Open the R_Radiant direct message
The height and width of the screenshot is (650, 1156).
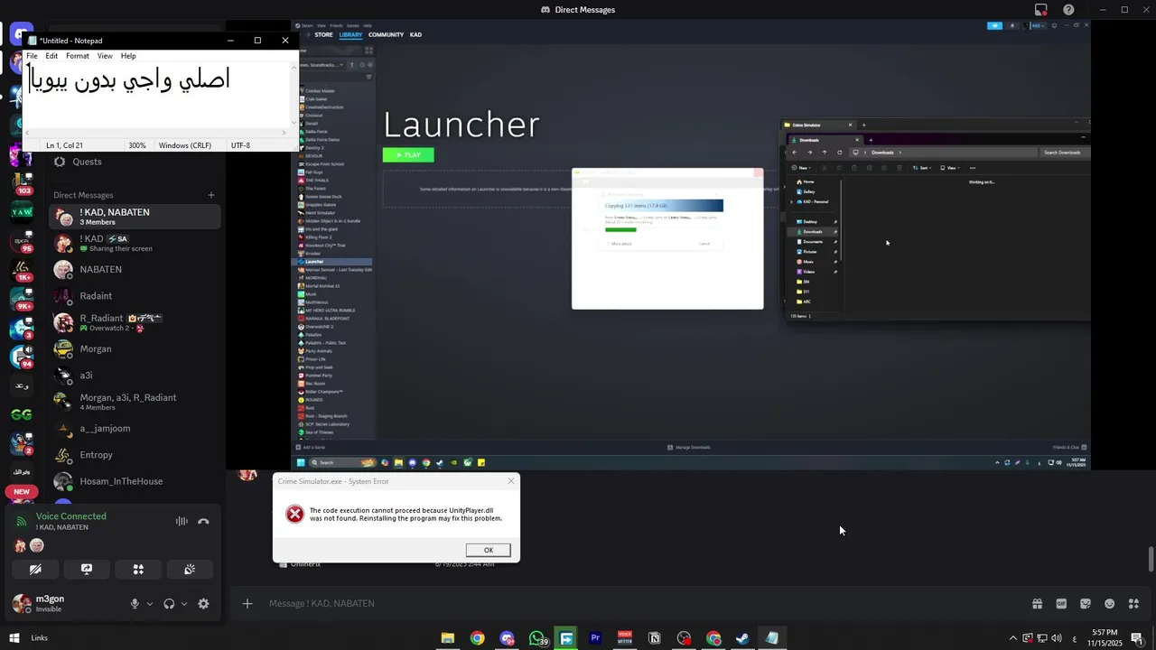pyautogui.click(x=135, y=322)
